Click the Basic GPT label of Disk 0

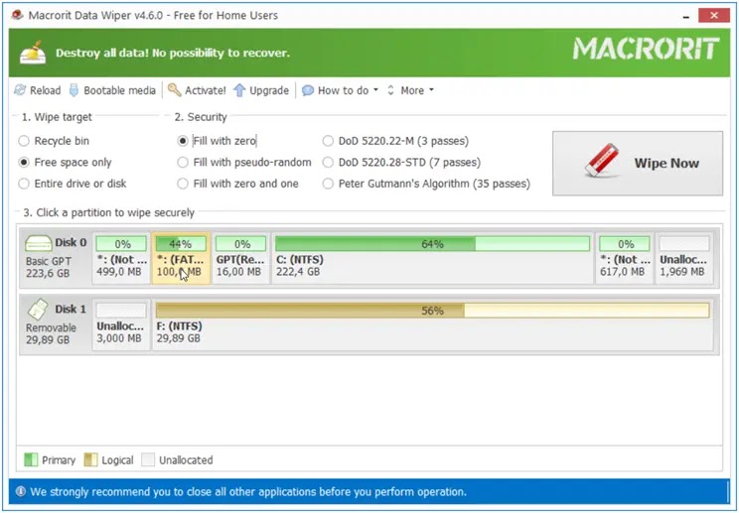point(49,261)
